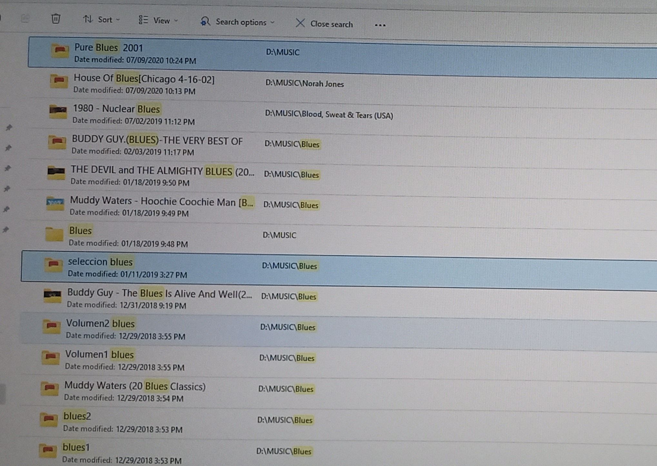The width and height of the screenshot is (657, 466).
Task: Click the 'seleccion blues' folder name
Action: point(100,262)
